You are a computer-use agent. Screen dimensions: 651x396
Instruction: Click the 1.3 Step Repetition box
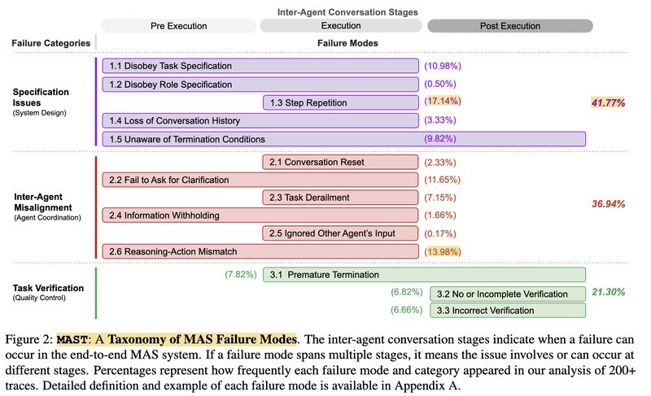point(341,102)
